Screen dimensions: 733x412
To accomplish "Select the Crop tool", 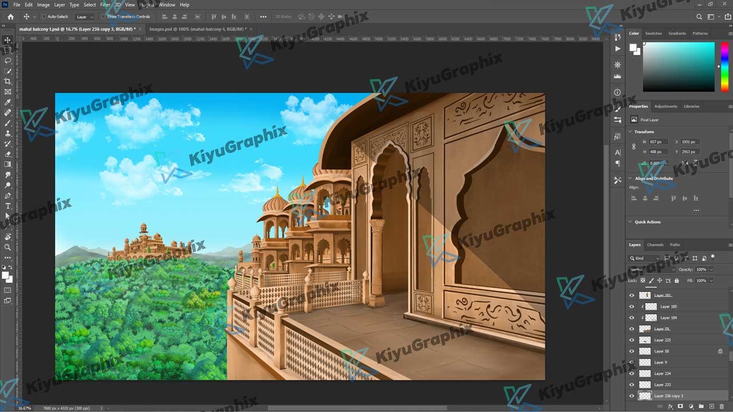I will click(x=8, y=81).
